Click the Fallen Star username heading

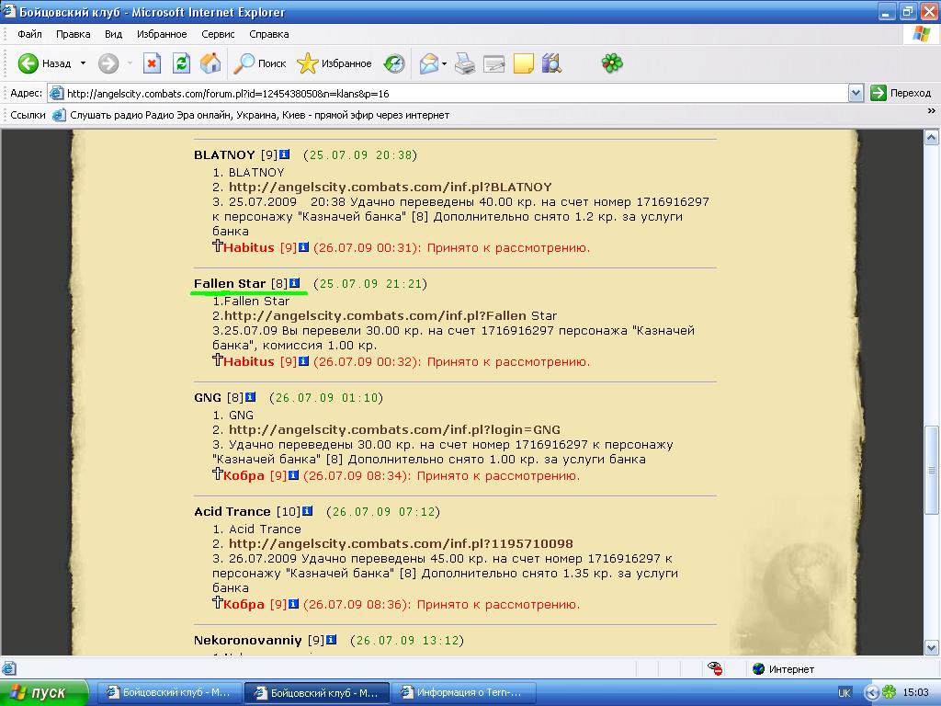[229, 283]
